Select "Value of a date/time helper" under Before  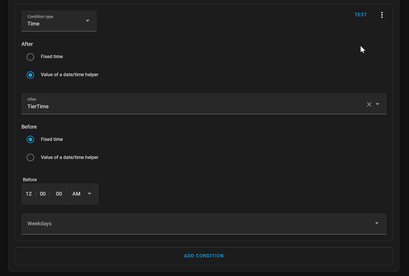coord(30,157)
